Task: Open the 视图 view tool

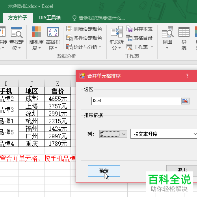Action: (167, 38)
